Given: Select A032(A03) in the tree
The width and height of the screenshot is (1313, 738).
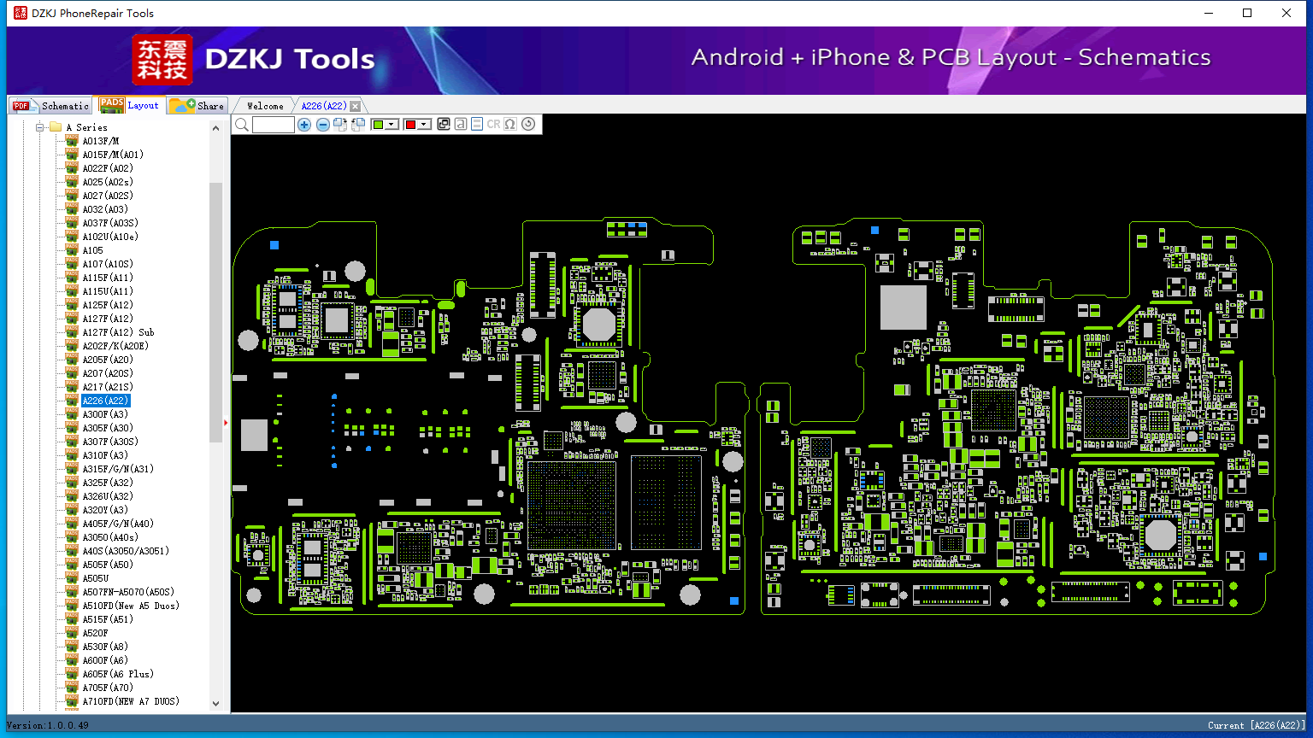Looking at the screenshot, I should [105, 209].
